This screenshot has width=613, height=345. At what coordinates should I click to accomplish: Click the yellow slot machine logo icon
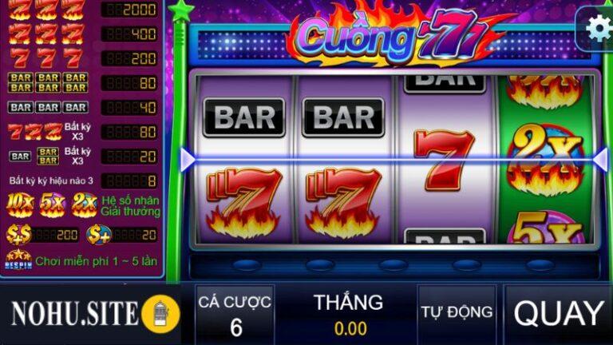click(x=160, y=314)
